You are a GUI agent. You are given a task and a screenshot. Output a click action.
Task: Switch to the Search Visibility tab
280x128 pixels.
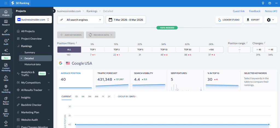tap(149, 80)
